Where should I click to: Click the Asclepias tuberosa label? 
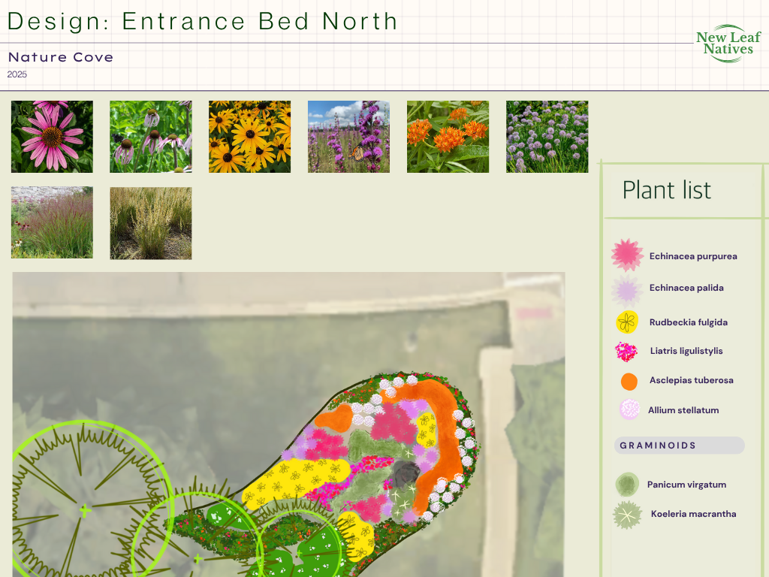click(x=691, y=380)
